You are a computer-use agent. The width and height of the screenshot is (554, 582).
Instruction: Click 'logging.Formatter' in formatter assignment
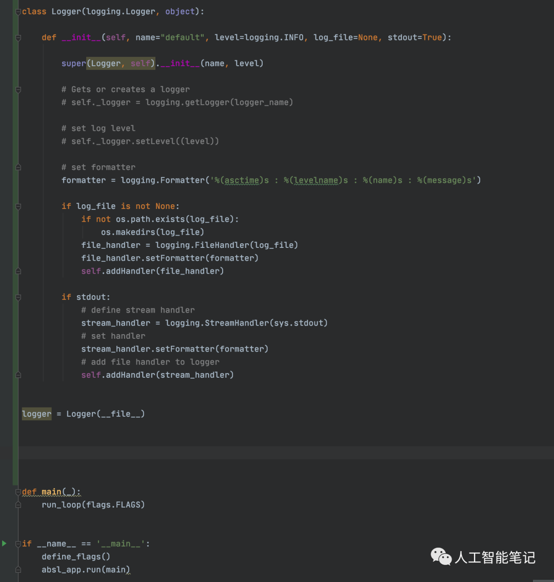point(163,180)
